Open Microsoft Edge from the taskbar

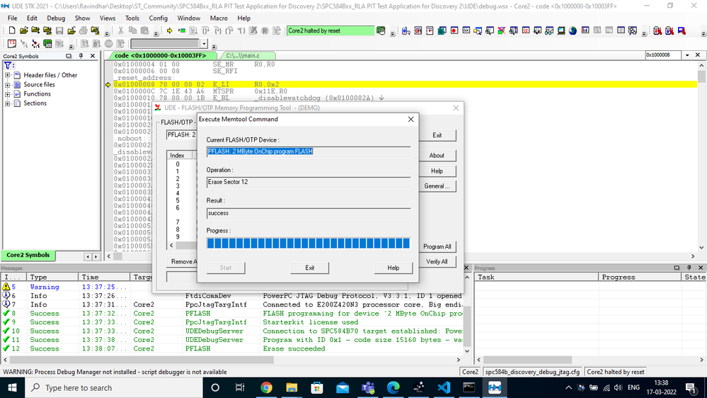coord(393,387)
